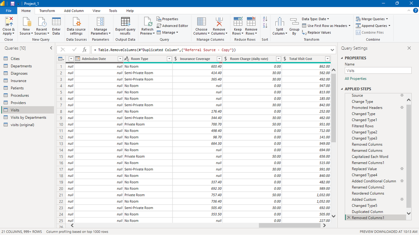Cancel formula edit with X icon
The width and height of the screenshot is (419, 235).
coord(63,50)
